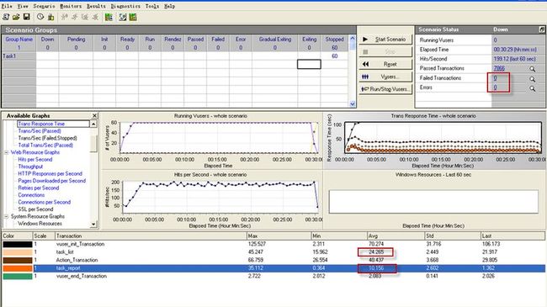Click Scenario Groups scrollbar up arrow
Screen dimensions: 547x307
pos(353,39)
